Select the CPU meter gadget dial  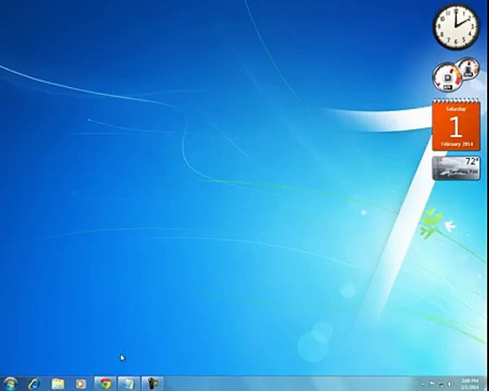pos(447,77)
